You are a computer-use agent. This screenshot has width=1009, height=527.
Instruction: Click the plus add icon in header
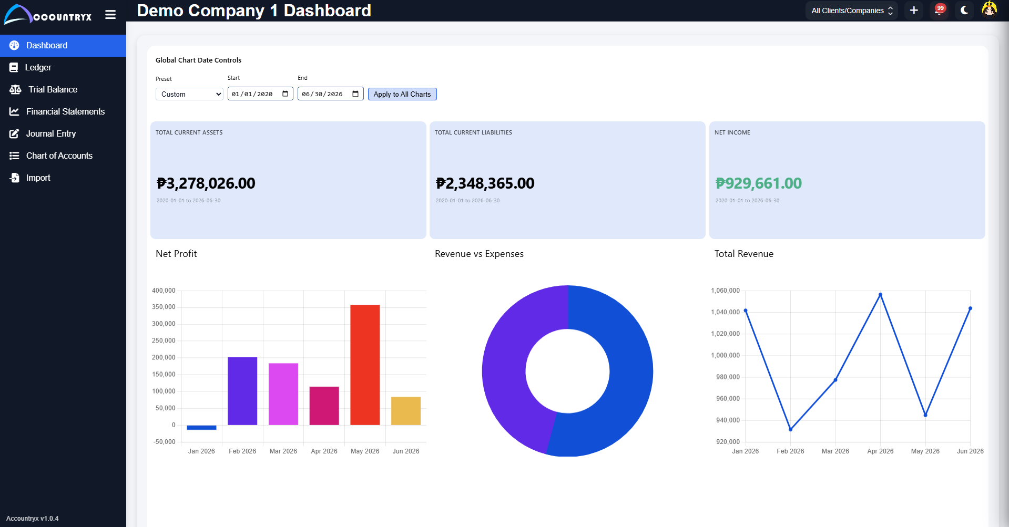pyautogui.click(x=914, y=11)
